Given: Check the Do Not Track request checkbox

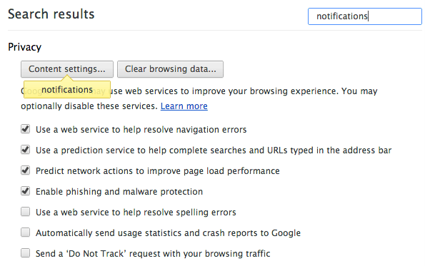Looking at the screenshot, I should [x=26, y=253].
